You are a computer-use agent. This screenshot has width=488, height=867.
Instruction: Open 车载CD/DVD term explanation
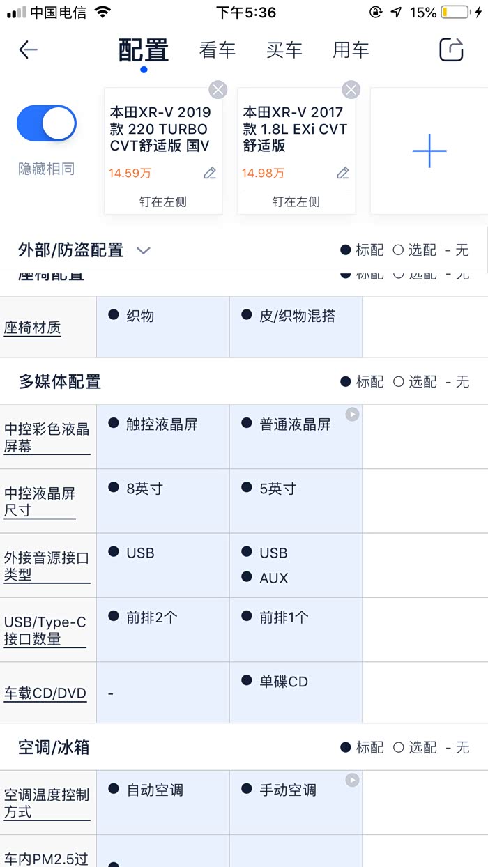(45, 693)
